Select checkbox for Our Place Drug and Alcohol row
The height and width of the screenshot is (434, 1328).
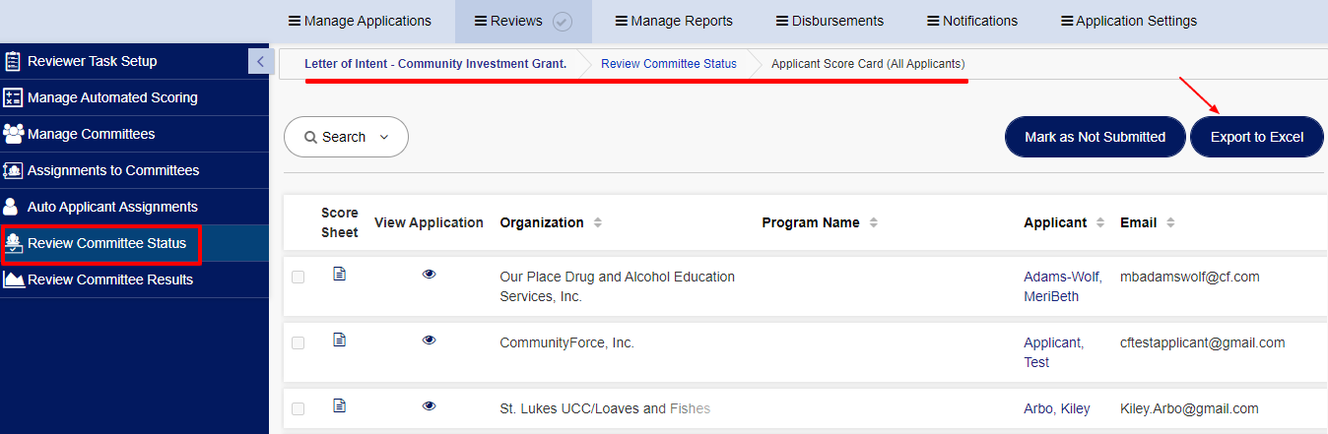pos(299,278)
